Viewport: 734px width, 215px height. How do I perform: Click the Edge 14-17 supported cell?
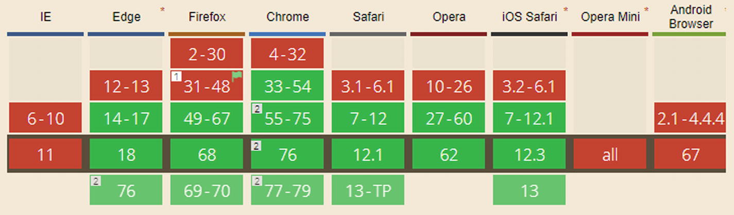[126, 118]
